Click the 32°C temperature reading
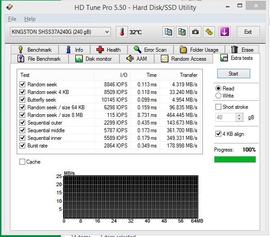The height and width of the screenshot is (237, 270). tap(136, 32)
